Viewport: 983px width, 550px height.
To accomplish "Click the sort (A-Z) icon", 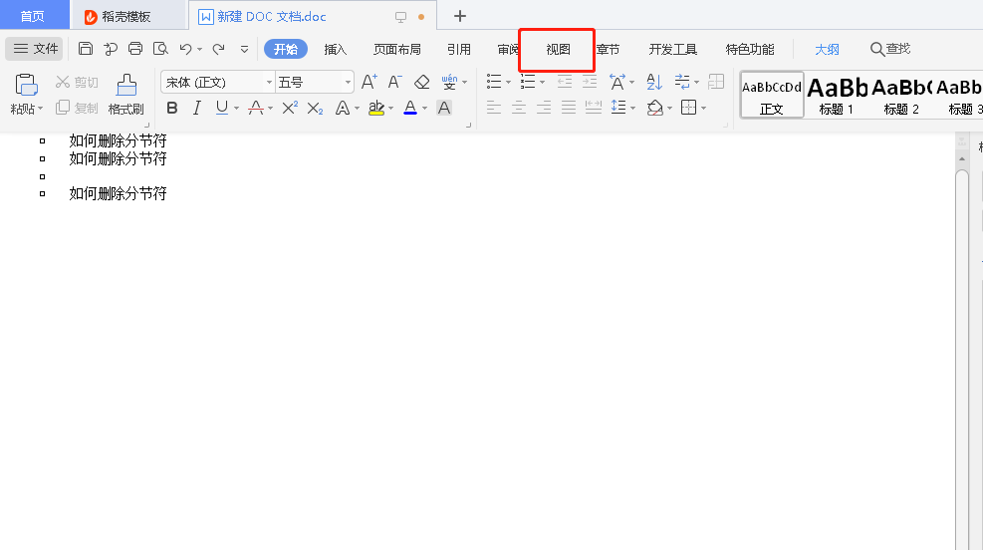I will click(x=654, y=82).
